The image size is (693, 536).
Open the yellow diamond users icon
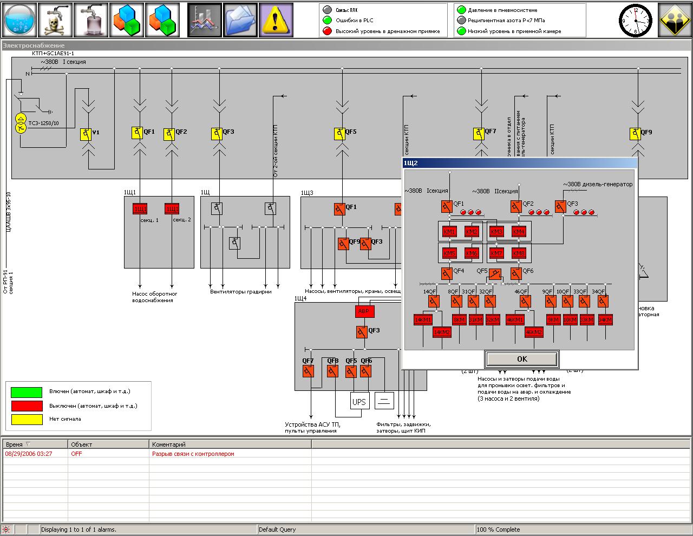(x=675, y=20)
